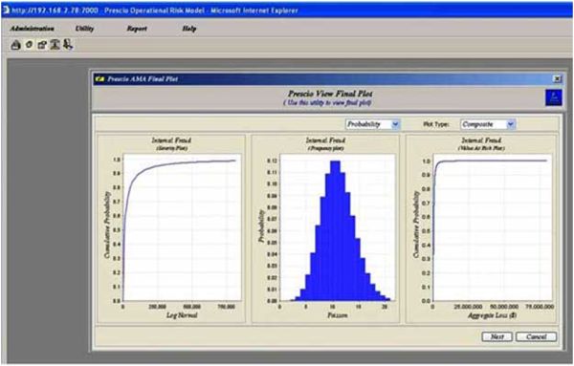The image size is (574, 366).
Task: Click the Cancel button
Action: [537, 336]
